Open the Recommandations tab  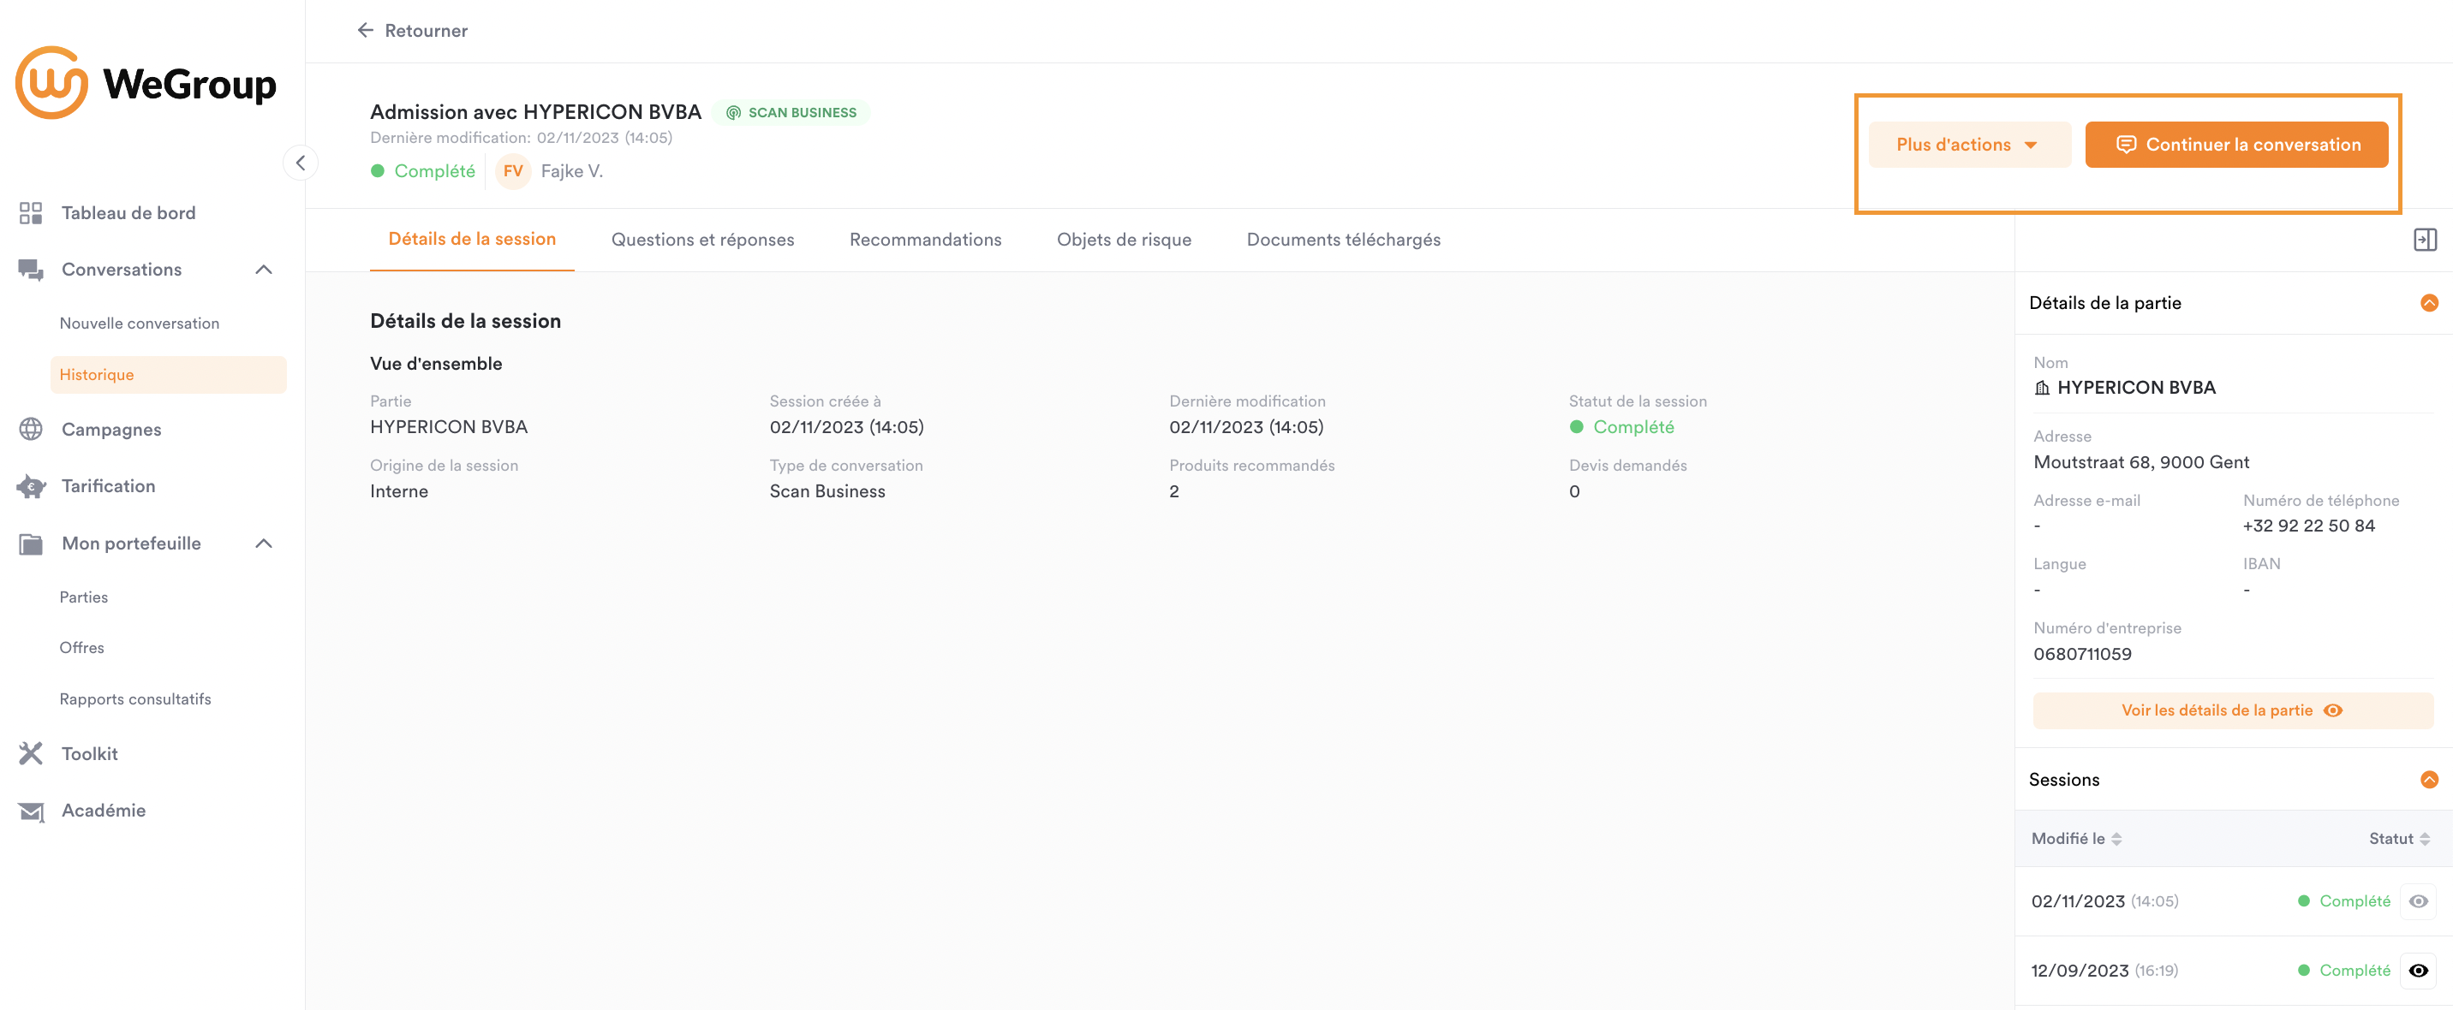pos(926,240)
